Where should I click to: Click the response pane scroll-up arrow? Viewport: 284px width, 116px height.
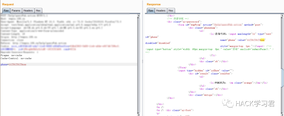click(x=282, y=15)
